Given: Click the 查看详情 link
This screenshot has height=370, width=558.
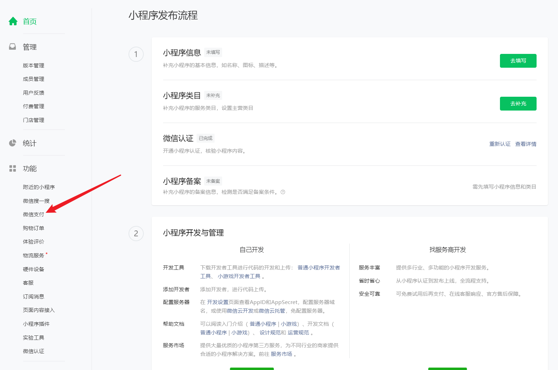Looking at the screenshot, I should tap(526, 144).
